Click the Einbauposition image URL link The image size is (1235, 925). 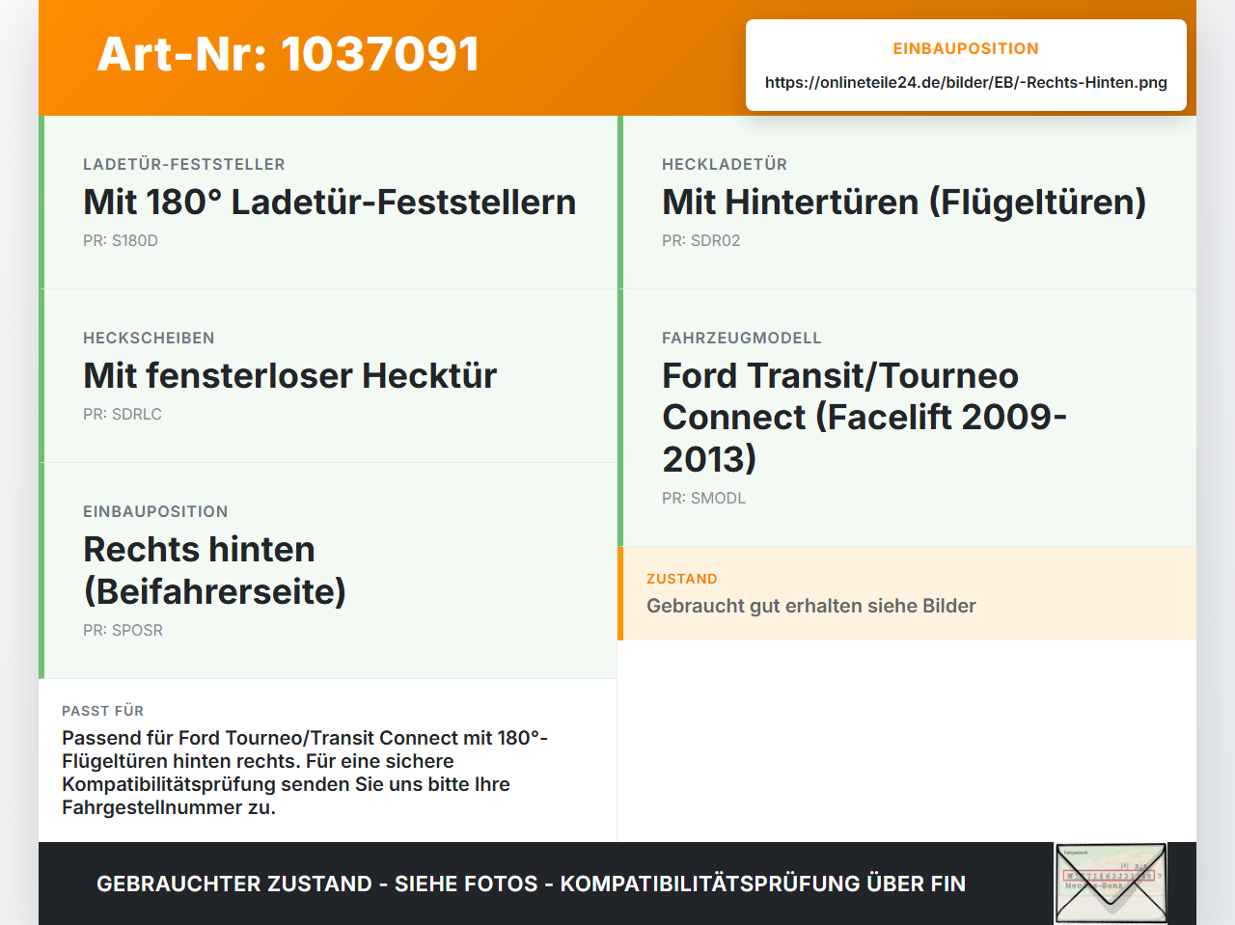coord(966,82)
